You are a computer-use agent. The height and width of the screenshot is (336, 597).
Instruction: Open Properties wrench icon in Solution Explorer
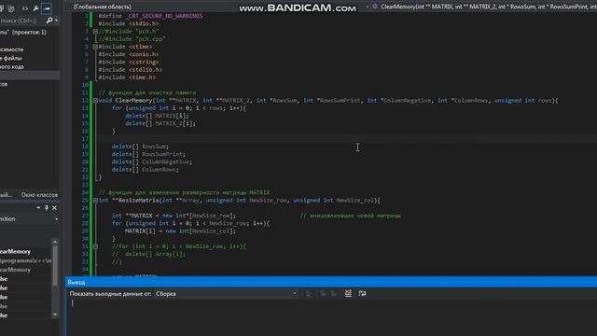click(35, 8)
